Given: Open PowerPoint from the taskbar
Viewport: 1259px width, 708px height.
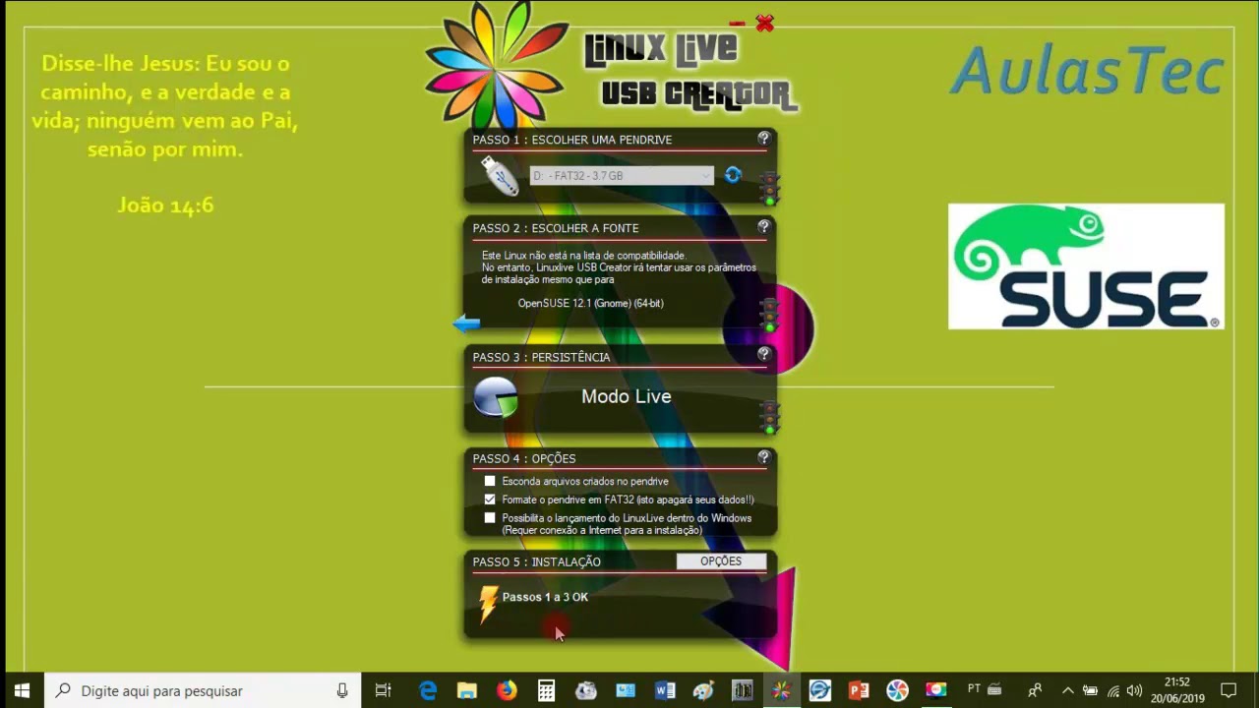Looking at the screenshot, I should tap(859, 690).
